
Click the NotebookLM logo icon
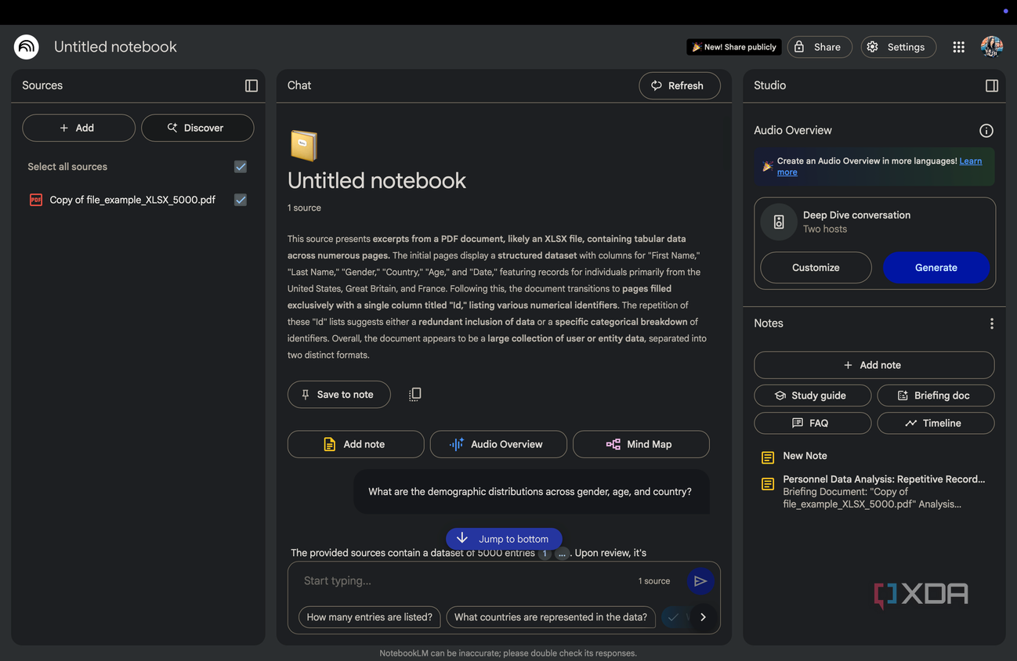[27, 47]
